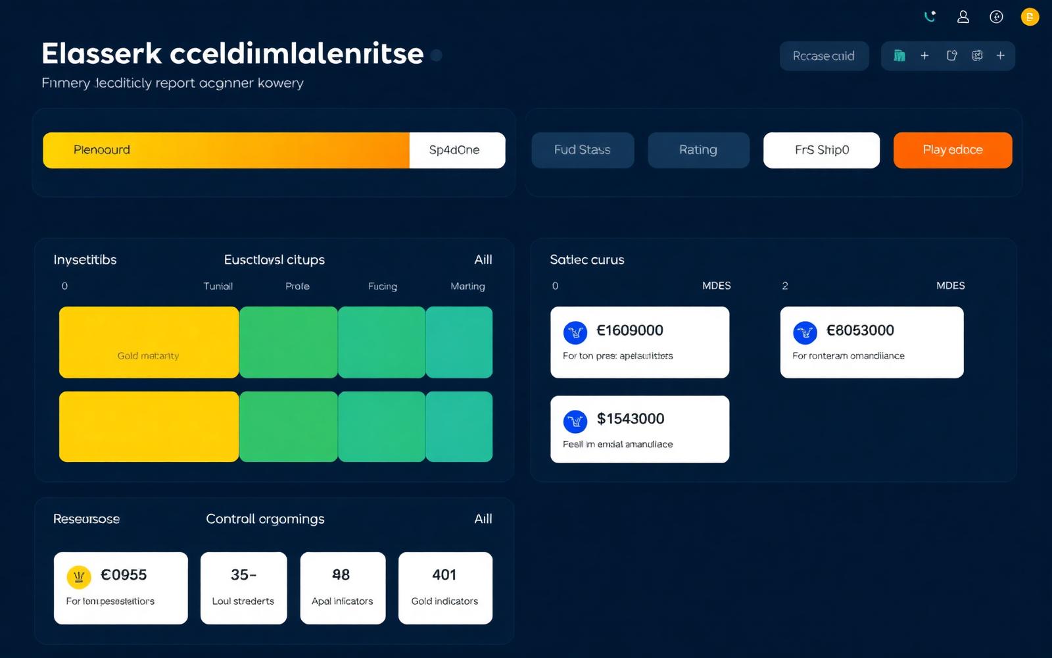Click the teal phone call icon
This screenshot has width=1052, height=658.
[x=930, y=17]
